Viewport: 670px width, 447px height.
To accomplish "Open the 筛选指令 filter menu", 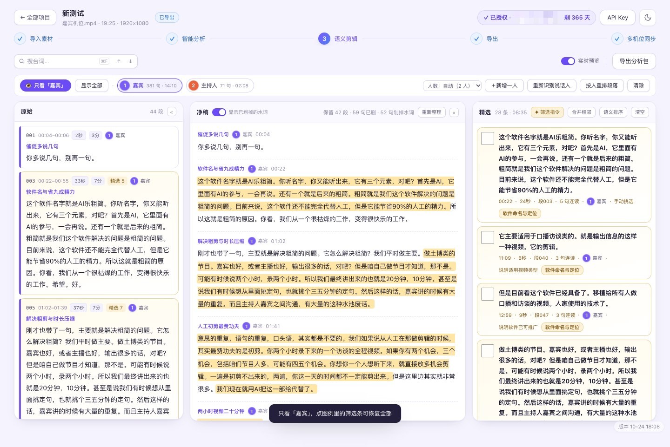I will [547, 112].
